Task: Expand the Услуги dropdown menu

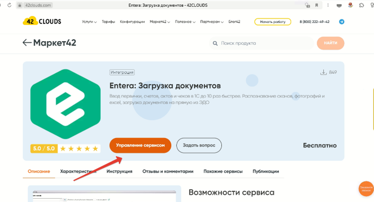Action: pyautogui.click(x=89, y=22)
